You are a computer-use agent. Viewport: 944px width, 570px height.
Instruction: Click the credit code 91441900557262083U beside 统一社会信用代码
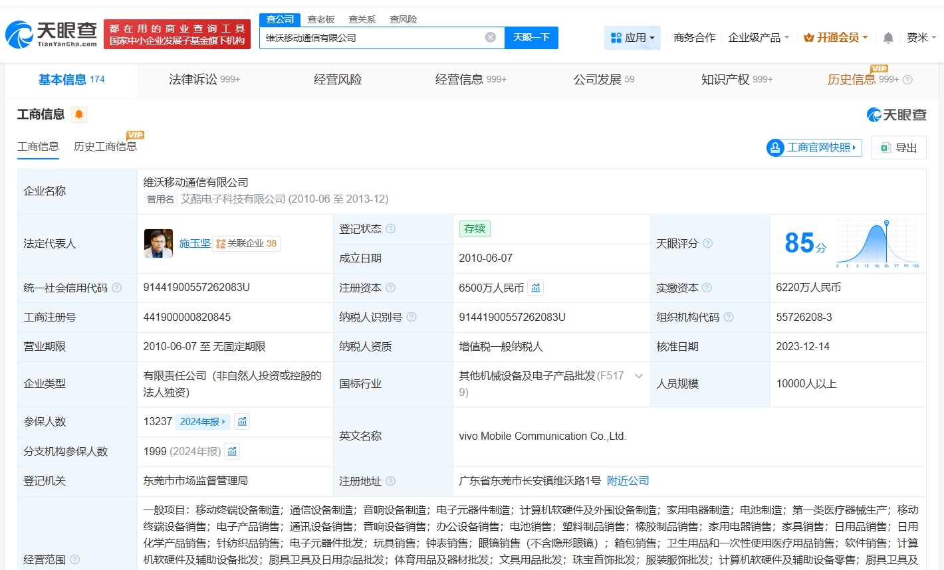[x=197, y=288]
